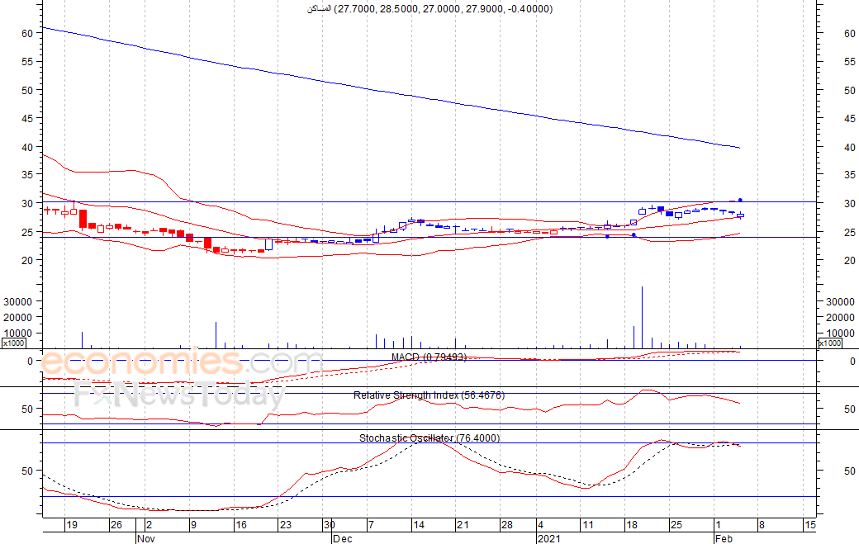The width and height of the screenshot is (859, 544).
Task: Click date label 14 on time axis
Action: (419, 525)
